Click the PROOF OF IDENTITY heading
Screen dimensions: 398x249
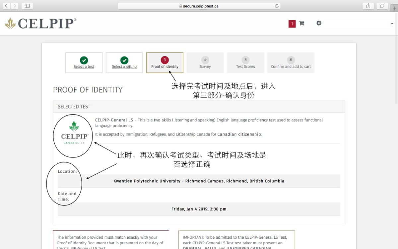(88, 90)
